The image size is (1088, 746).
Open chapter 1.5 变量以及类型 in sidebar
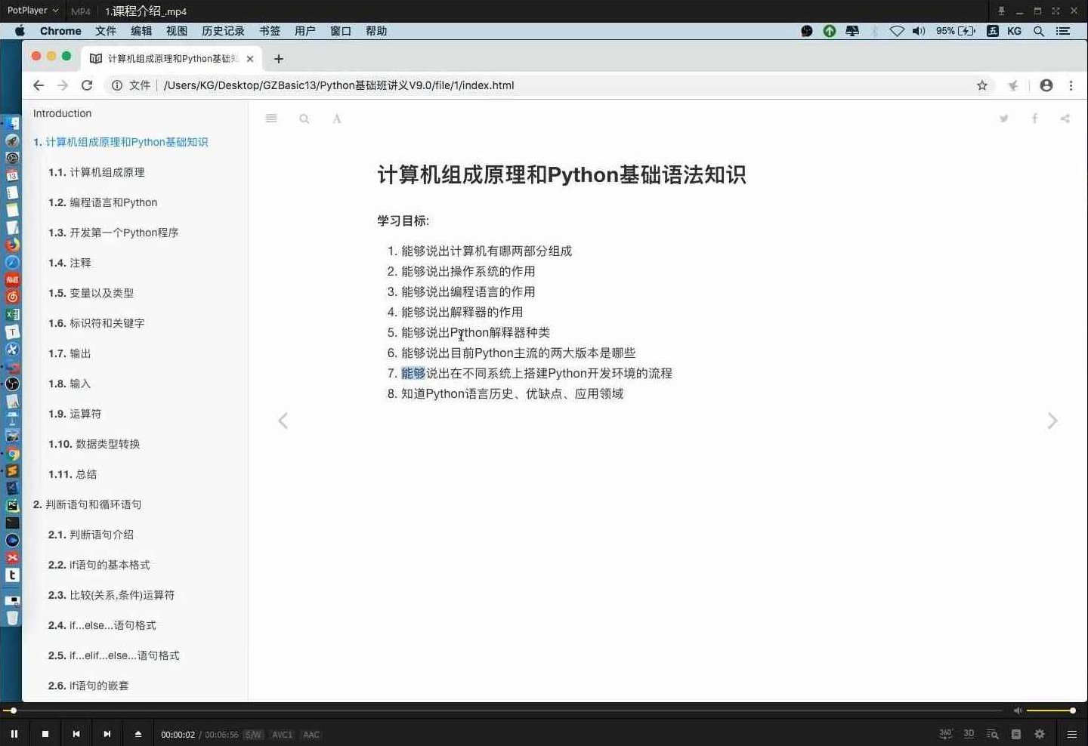coord(91,293)
